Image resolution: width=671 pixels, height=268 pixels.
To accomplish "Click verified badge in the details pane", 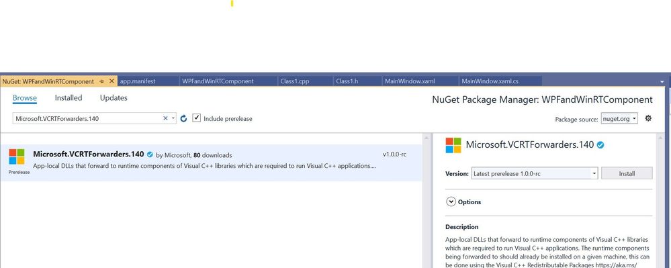I will pyautogui.click(x=600, y=145).
